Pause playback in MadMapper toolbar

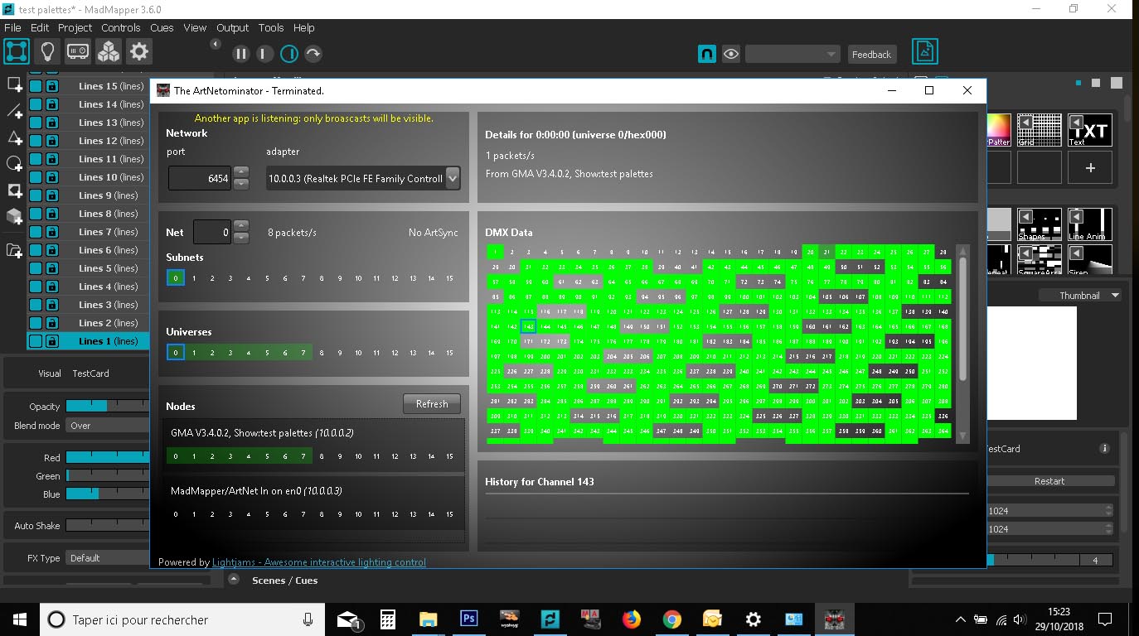[x=241, y=54]
